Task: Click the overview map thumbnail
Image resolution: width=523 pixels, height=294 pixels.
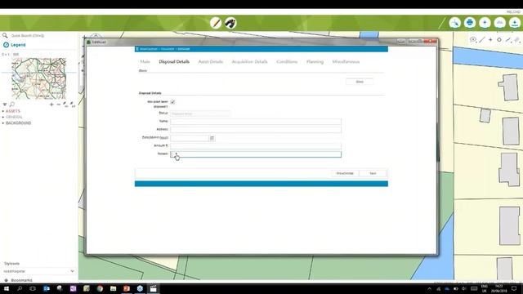Action: (38, 78)
